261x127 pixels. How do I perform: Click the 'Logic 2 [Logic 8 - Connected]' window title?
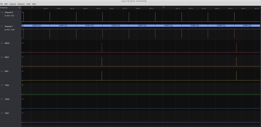coord(134,1)
